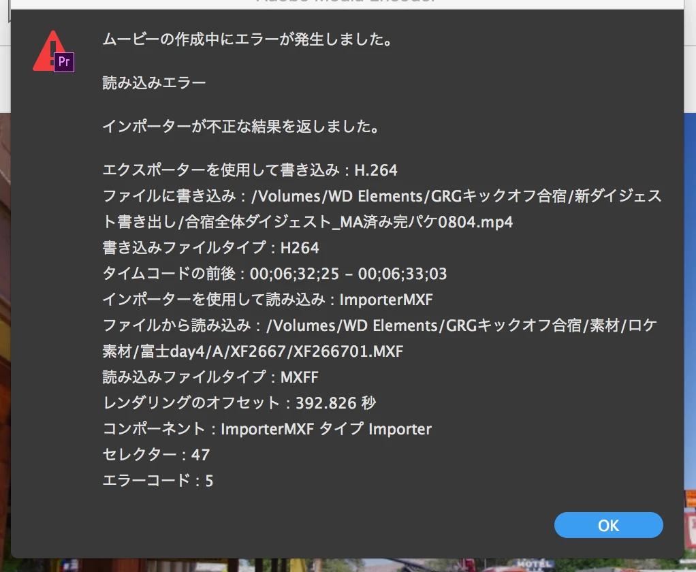Click the 'ファイルに書き込み：/Volumes/WD Elements' line
This screenshot has height=572, width=696.
(382, 195)
